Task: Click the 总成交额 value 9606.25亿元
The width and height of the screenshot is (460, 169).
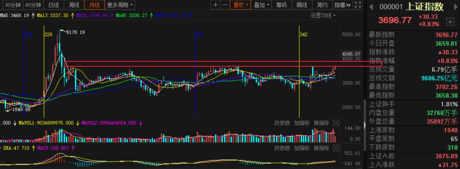Action: coord(440,78)
